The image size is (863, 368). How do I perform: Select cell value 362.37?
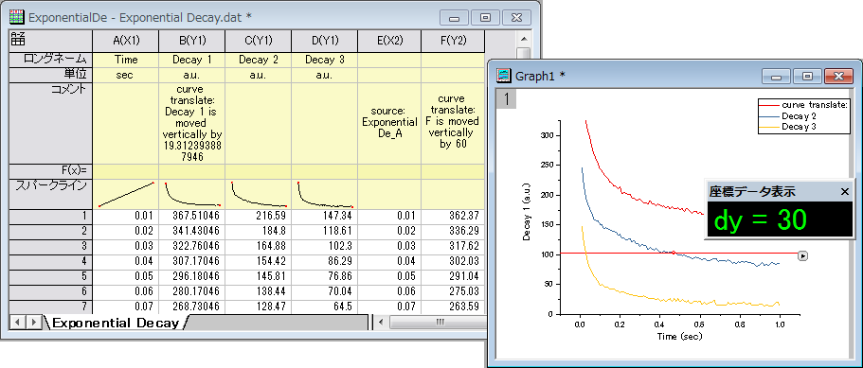(453, 216)
